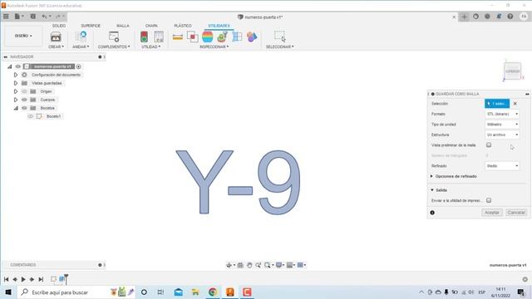Clear the selection with the X

tap(515, 103)
